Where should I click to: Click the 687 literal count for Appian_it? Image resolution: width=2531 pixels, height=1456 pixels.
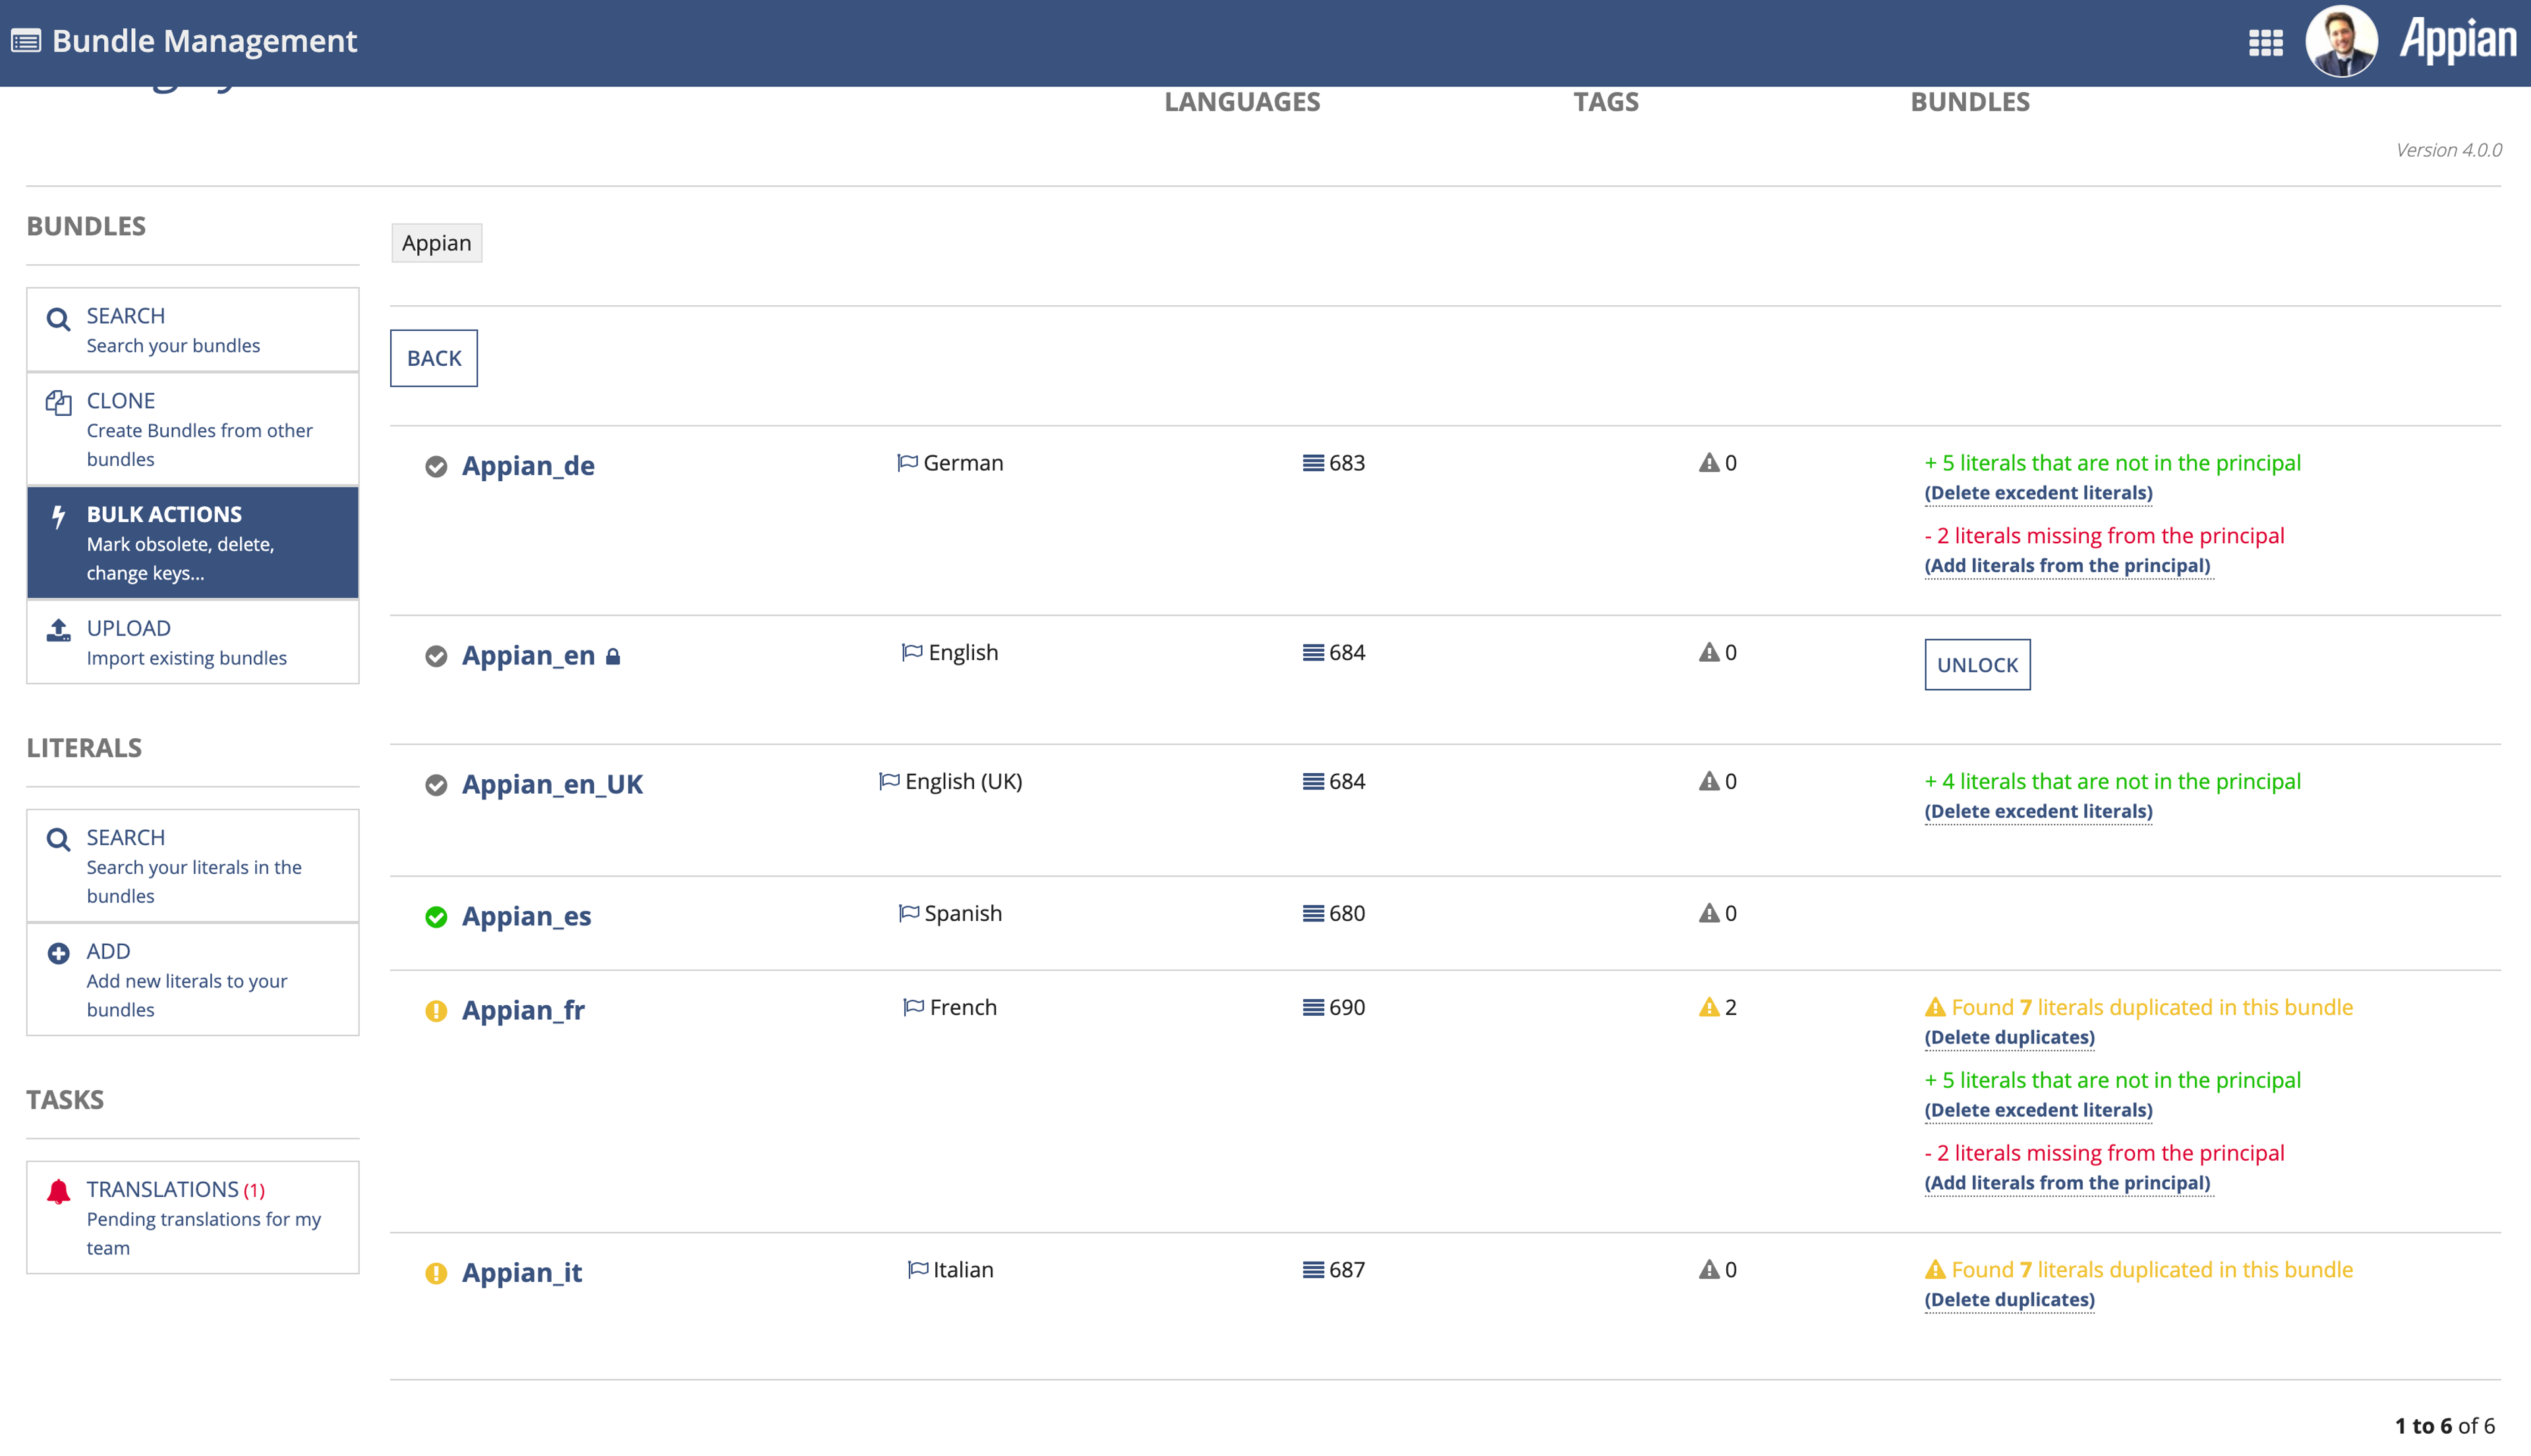[x=1346, y=1270]
